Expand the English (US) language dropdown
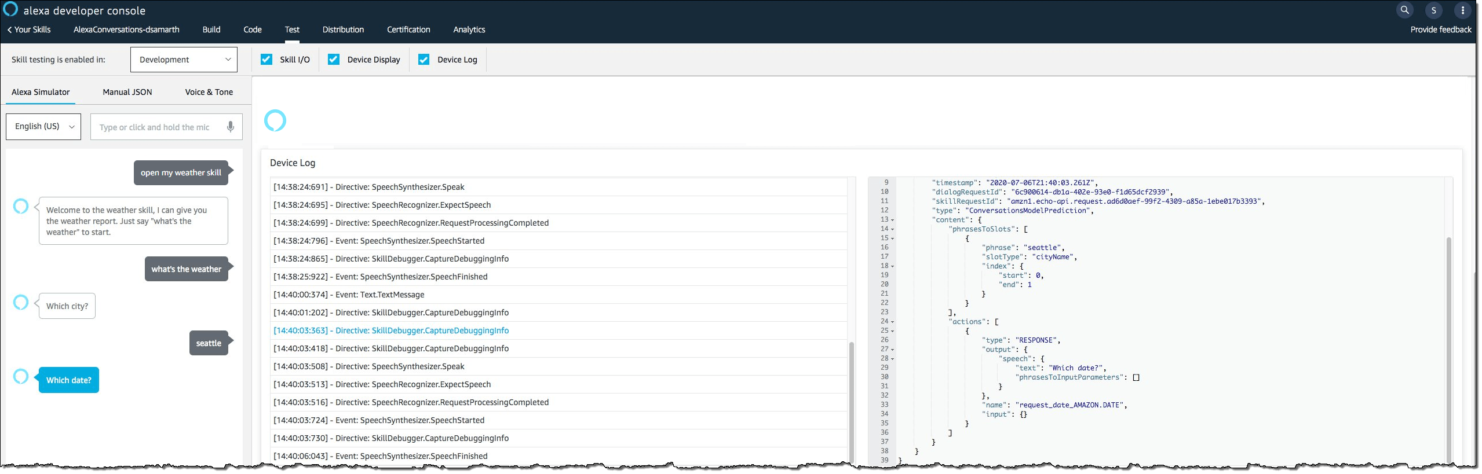Screen dimensions: 1482x474 tap(43, 126)
